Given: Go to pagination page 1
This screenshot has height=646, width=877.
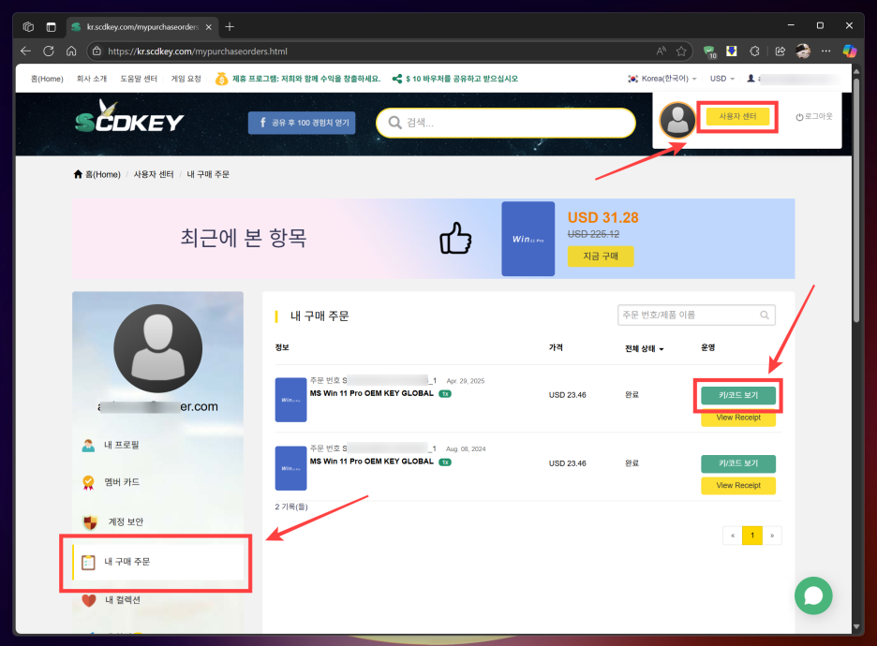Looking at the screenshot, I should (752, 536).
